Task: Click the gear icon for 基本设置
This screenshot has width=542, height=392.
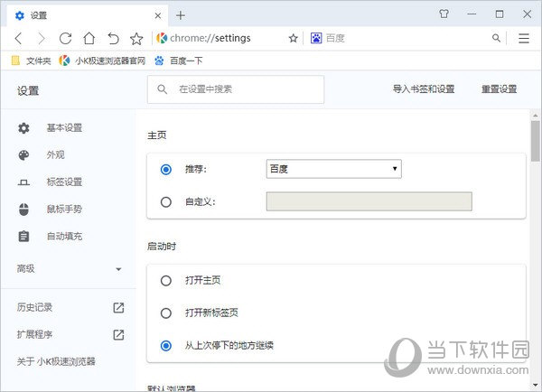Action: [x=23, y=128]
